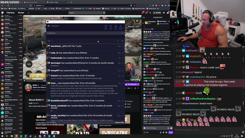245x138 pixels.
Task: Reload overlays in the Activity feed window
Action: click(x=121, y=27)
